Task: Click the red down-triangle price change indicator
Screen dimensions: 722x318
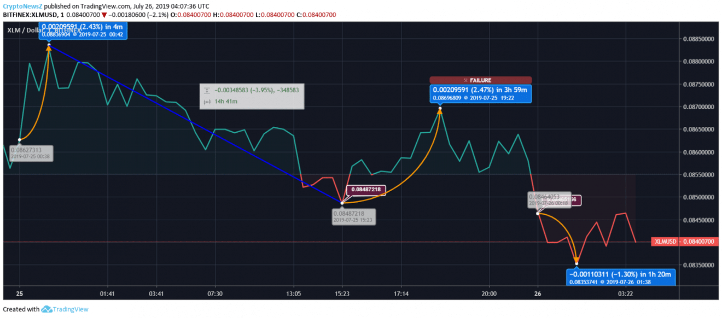Action: pos(104,15)
